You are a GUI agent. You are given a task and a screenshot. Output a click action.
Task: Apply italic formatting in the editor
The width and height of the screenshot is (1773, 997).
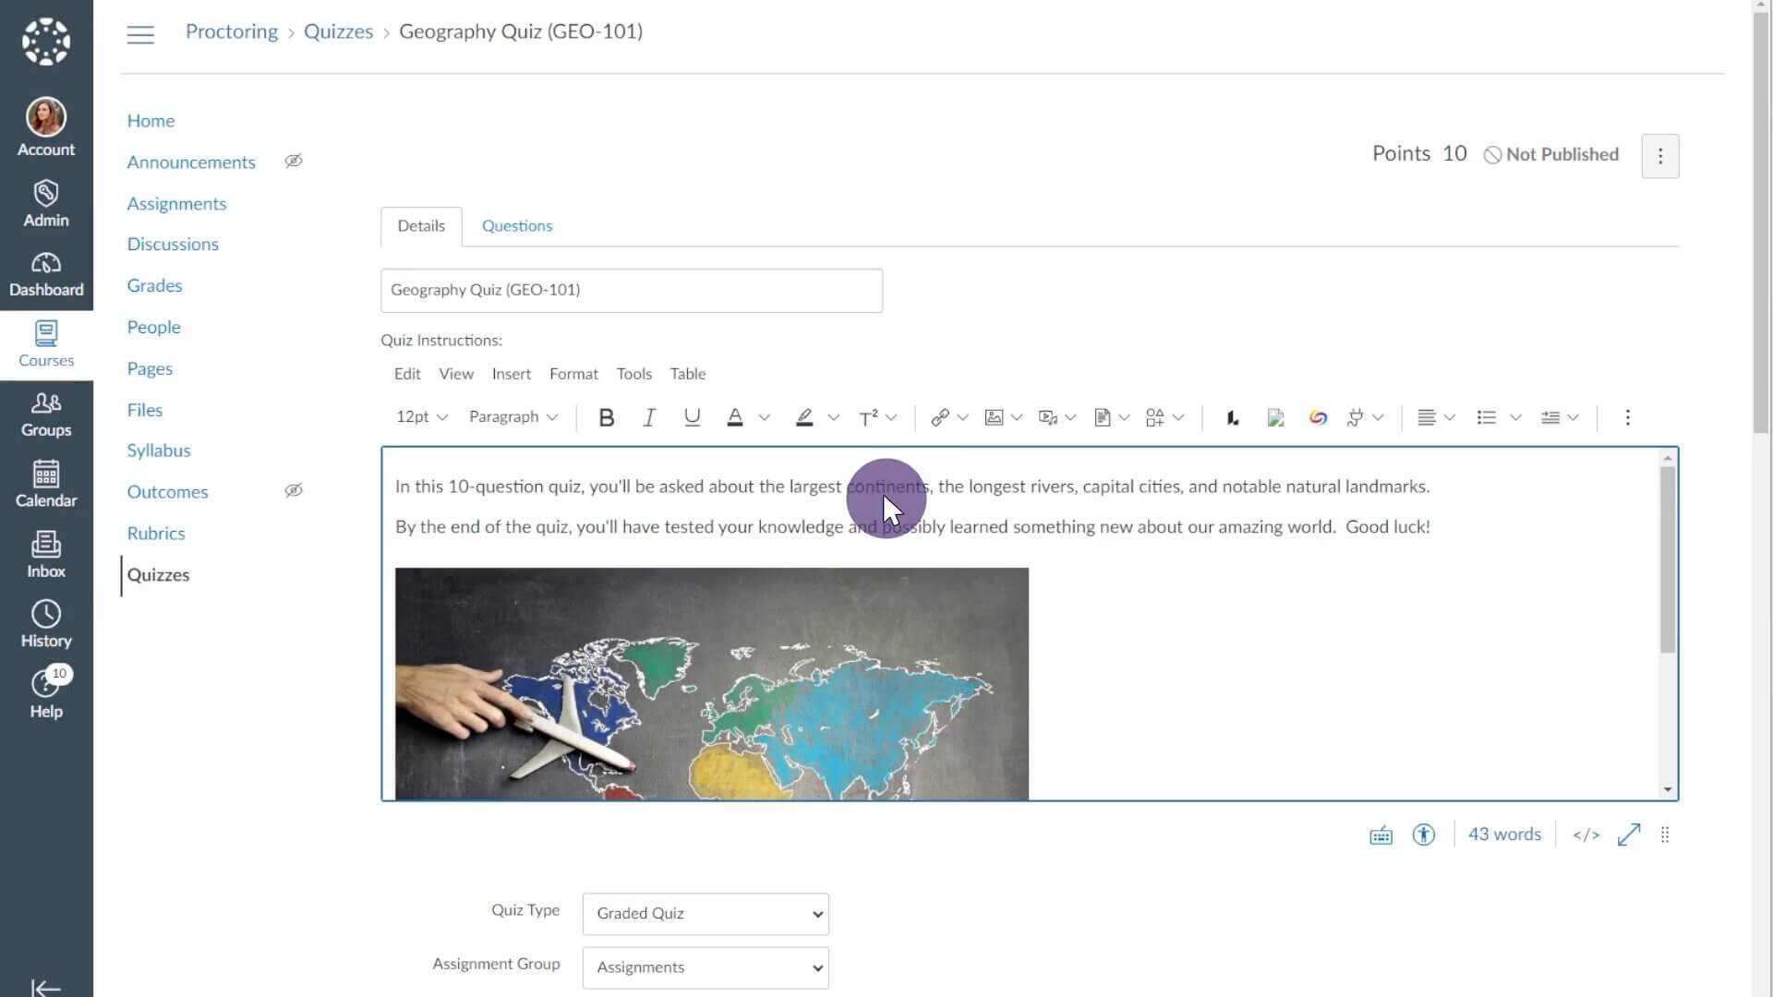(x=649, y=417)
